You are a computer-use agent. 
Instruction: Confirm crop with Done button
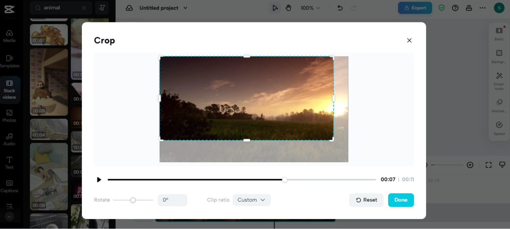[x=401, y=200]
